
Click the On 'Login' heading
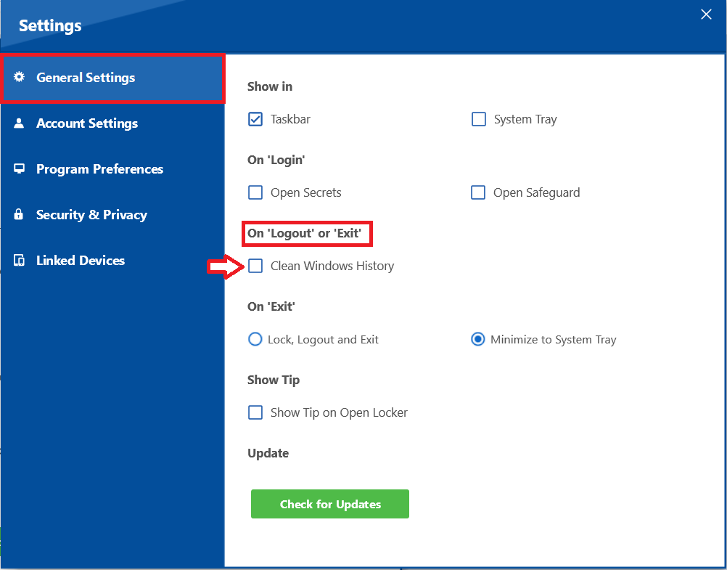click(x=276, y=160)
